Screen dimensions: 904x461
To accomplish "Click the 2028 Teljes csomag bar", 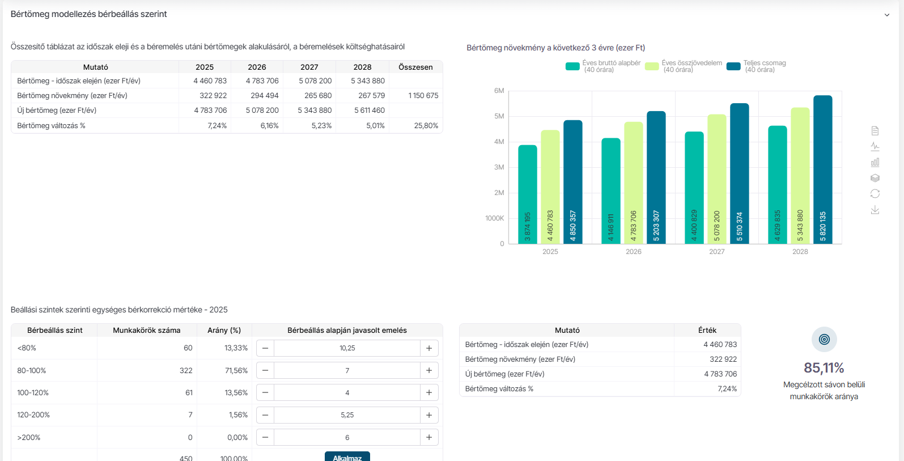I will [x=822, y=170].
